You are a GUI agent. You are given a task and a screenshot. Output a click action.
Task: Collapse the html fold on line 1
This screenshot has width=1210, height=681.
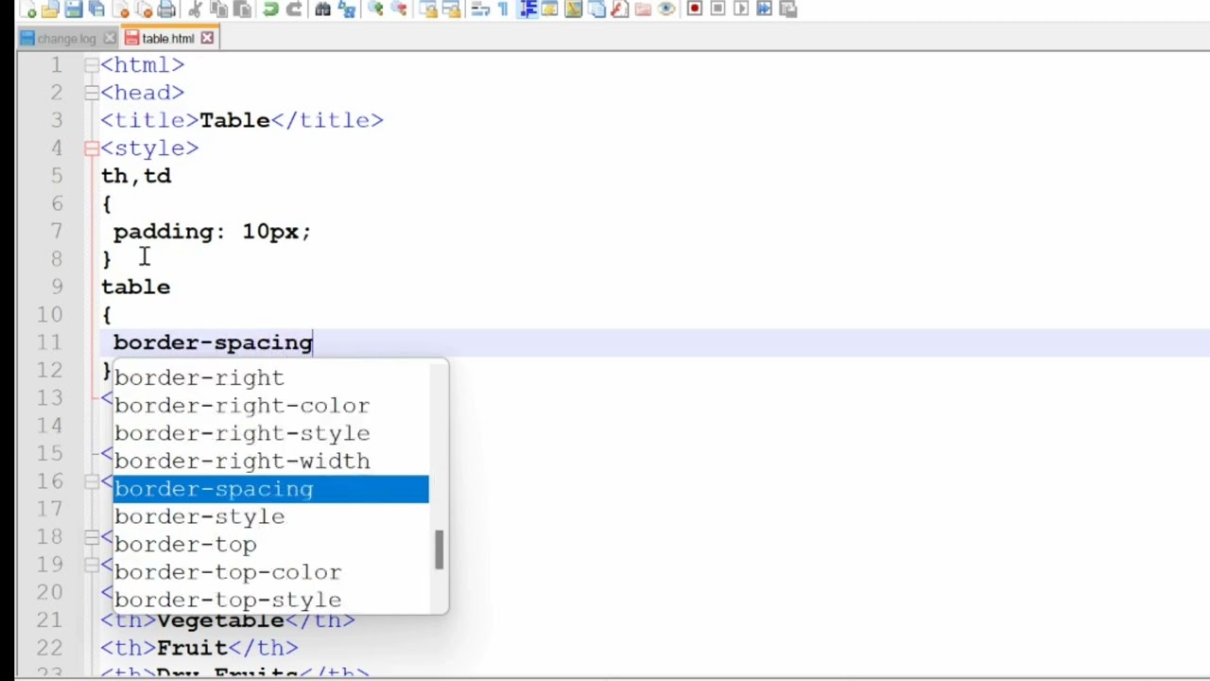[x=91, y=65]
